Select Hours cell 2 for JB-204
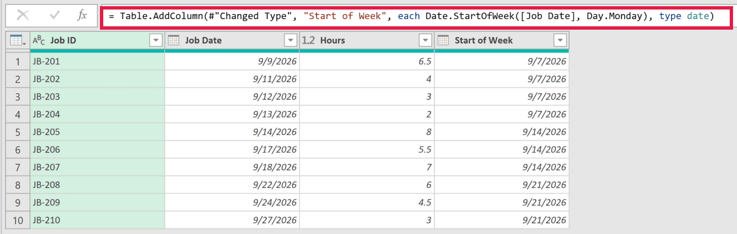 [x=367, y=114]
